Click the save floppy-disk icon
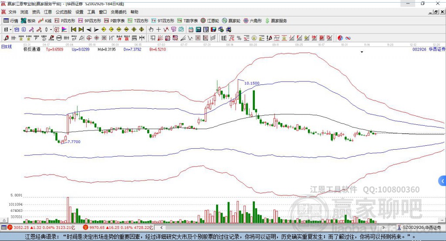Viewport: 446px width, 241px height. (x=213, y=29)
